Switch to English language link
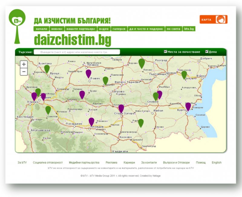The width and height of the screenshot is (242, 197). coord(217,162)
